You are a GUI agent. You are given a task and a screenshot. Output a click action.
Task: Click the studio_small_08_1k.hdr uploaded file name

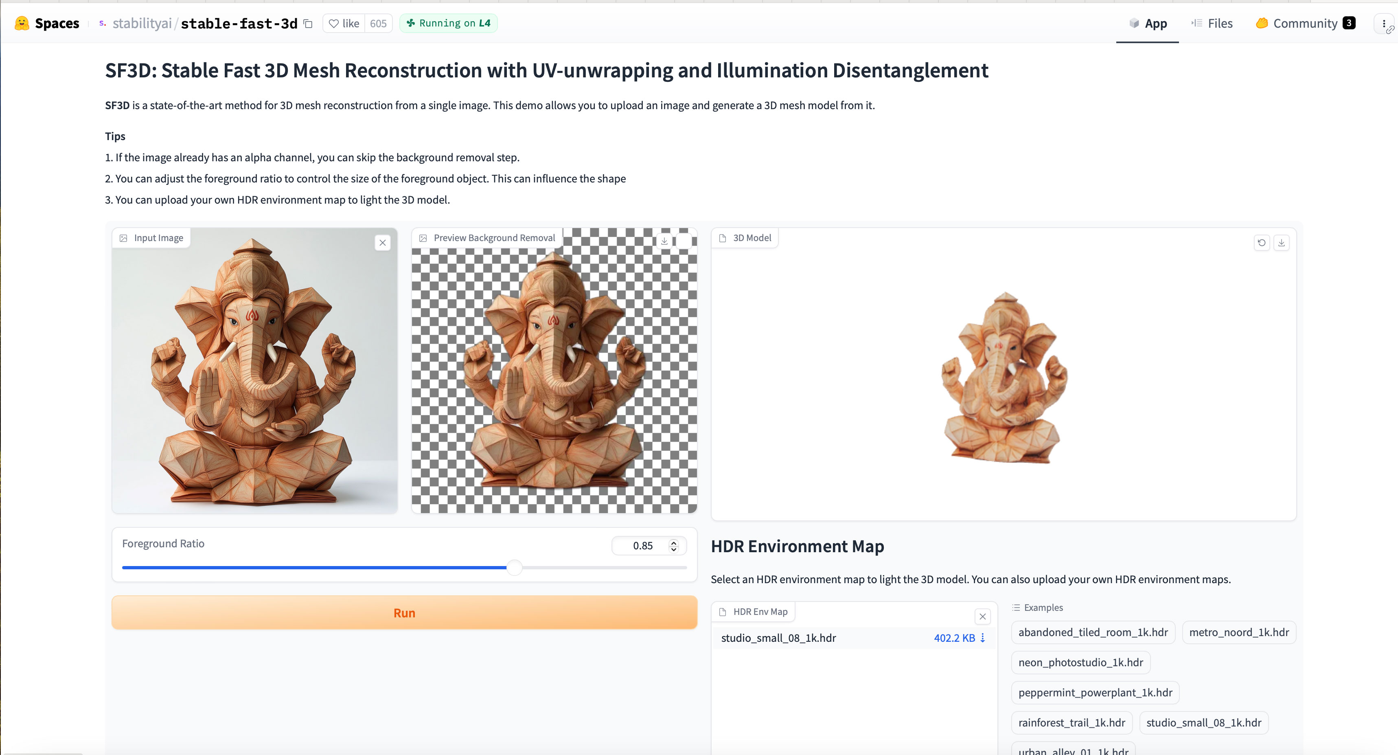coord(778,638)
